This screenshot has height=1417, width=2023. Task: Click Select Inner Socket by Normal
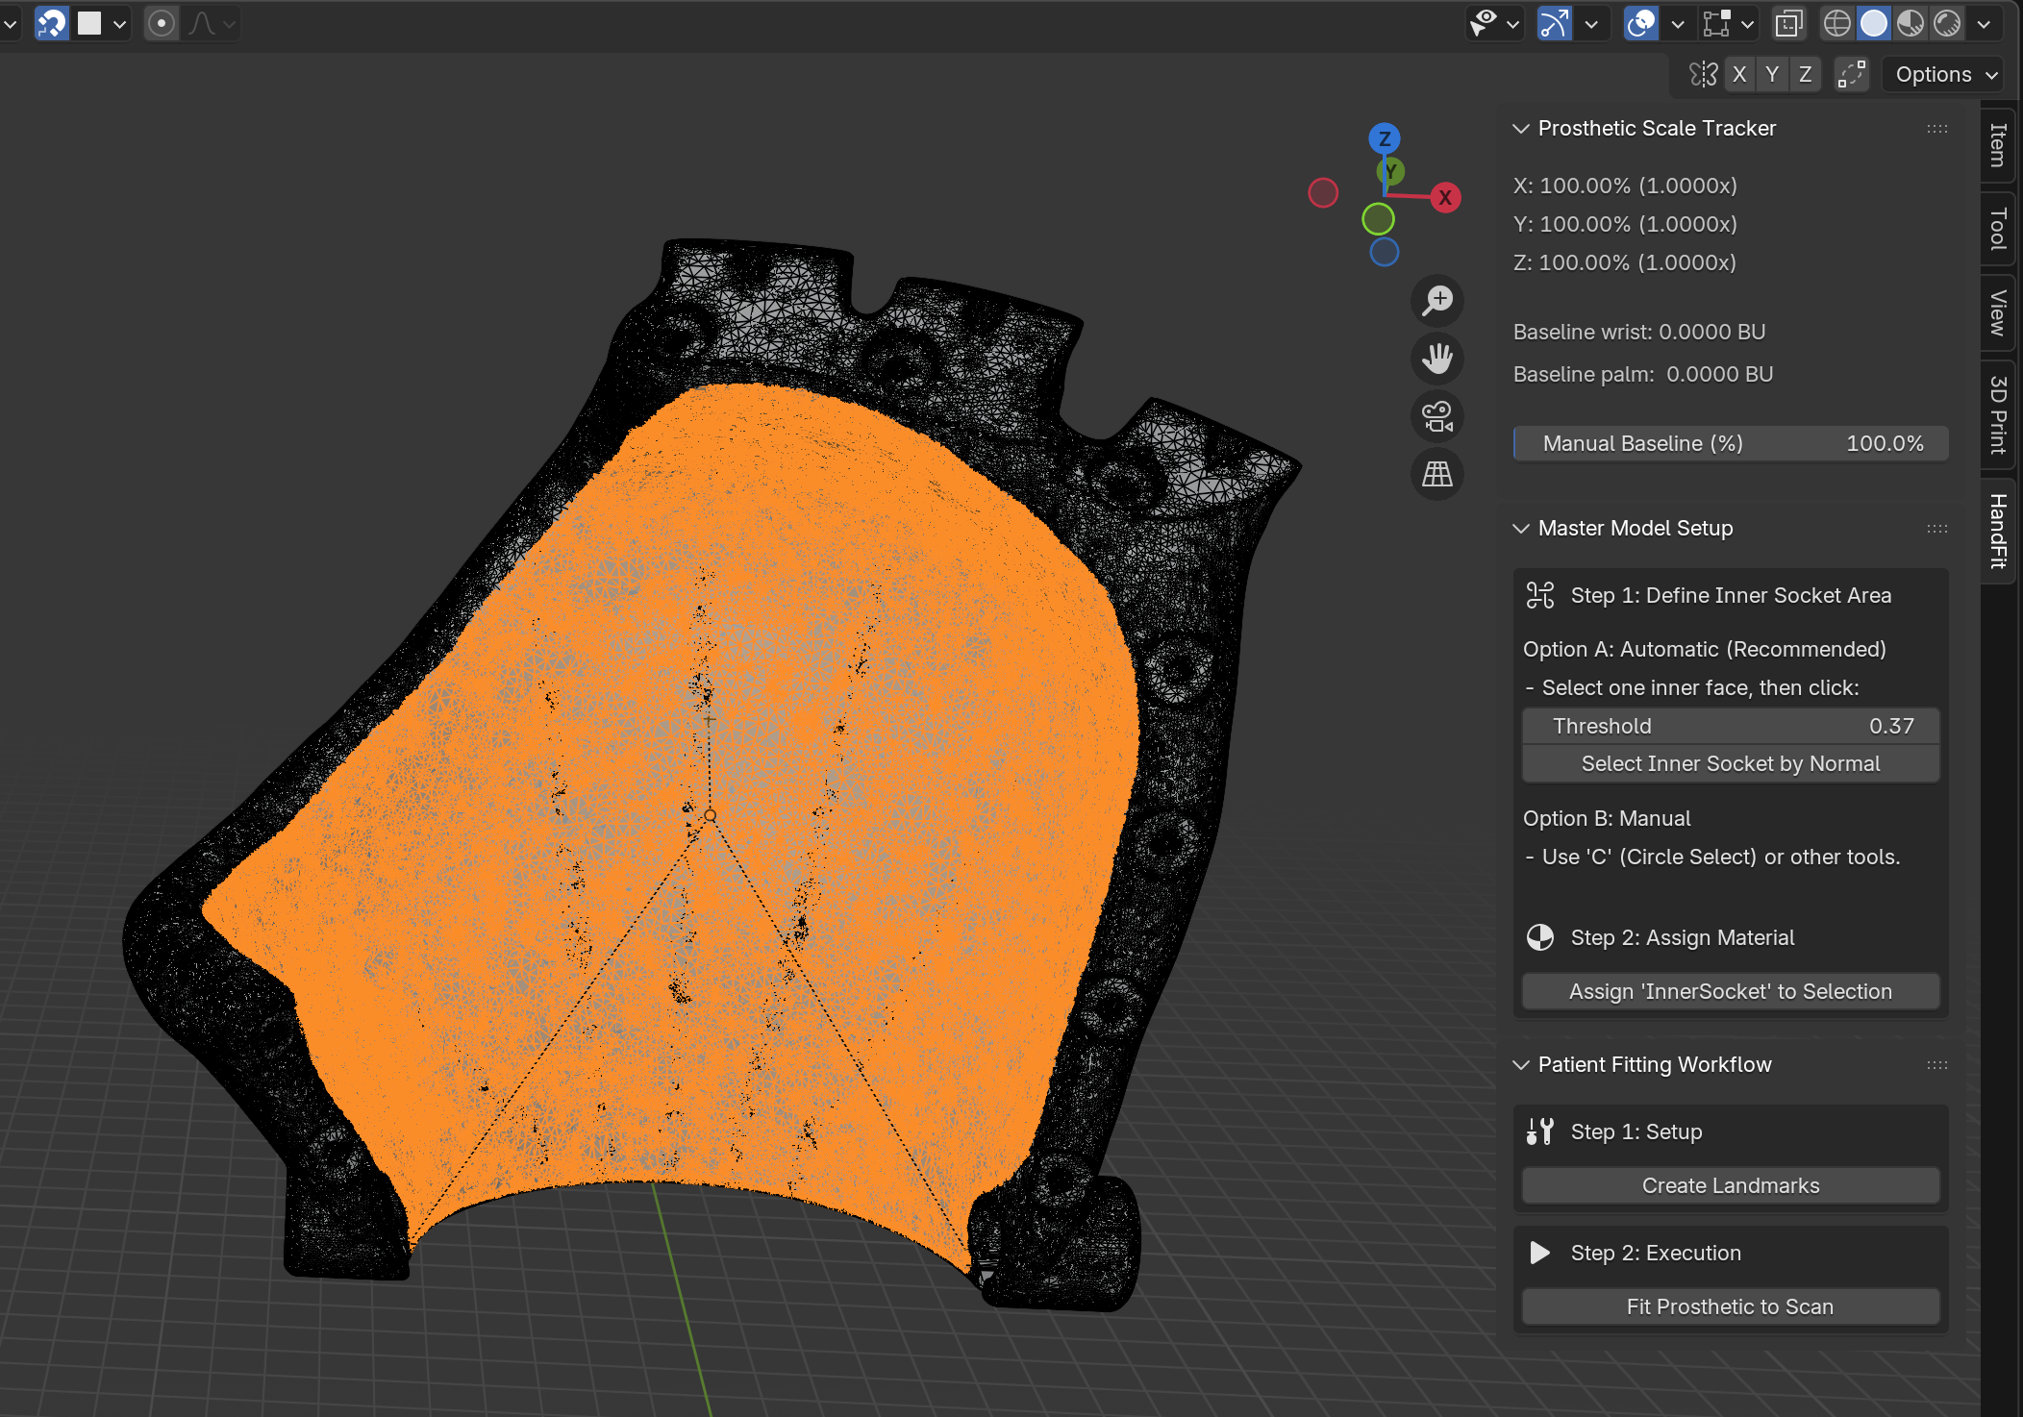pos(1730,763)
